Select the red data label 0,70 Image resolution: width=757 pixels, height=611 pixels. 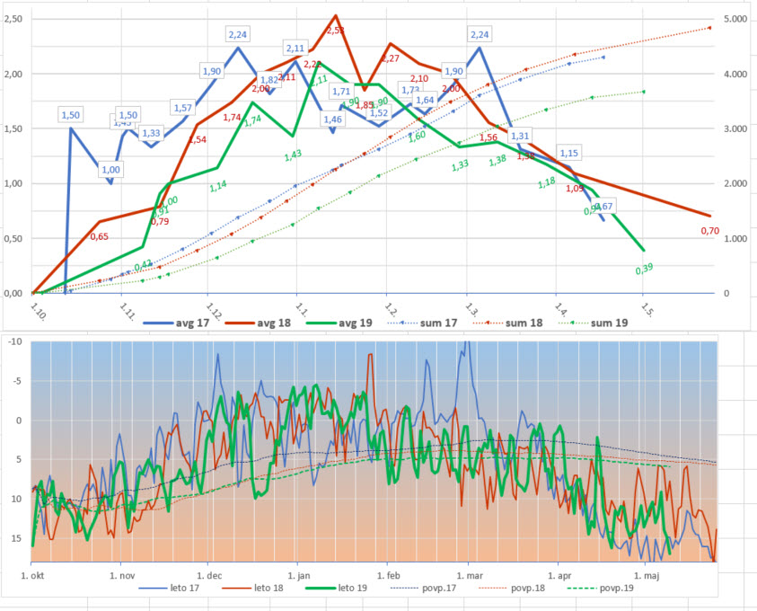pos(709,231)
